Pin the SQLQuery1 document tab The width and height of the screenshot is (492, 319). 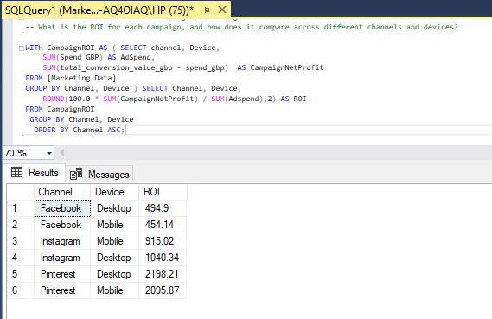pos(206,10)
